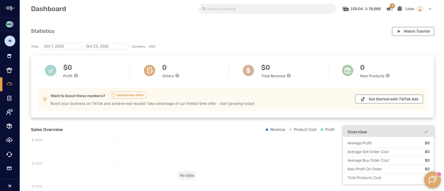Click the $ 3000 axis label

click(x=36, y=140)
